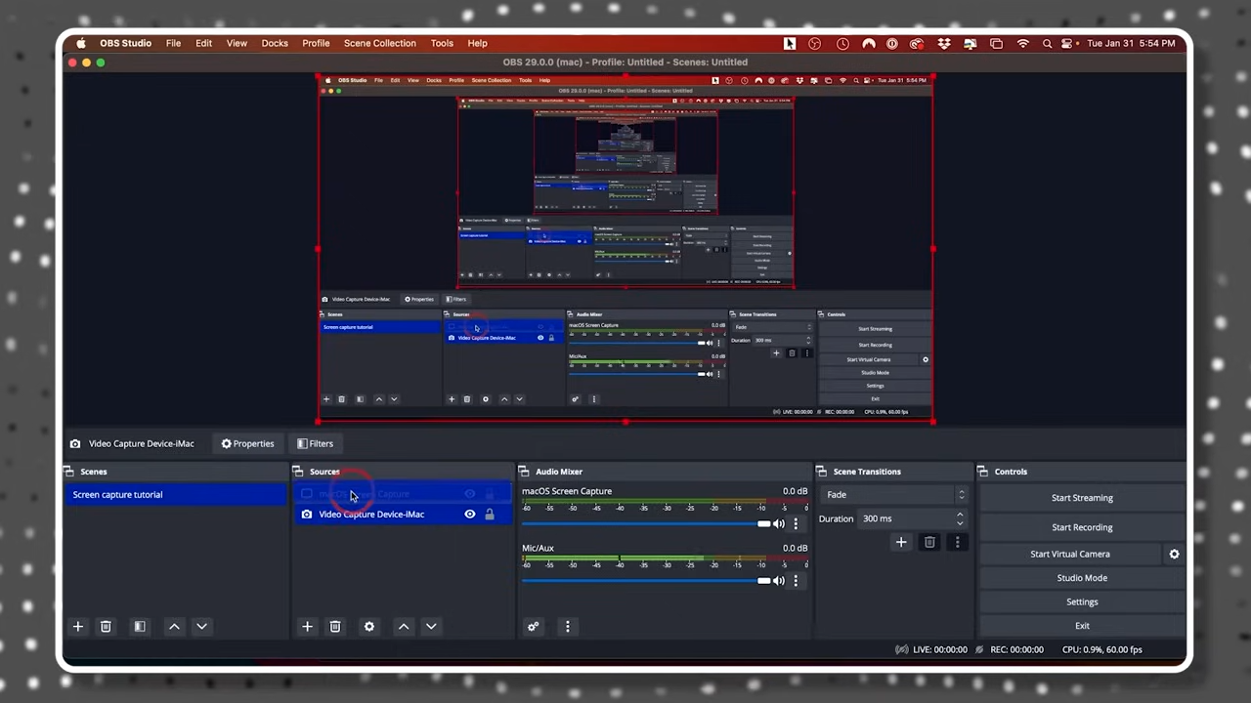1251x703 pixels.
Task: Open the Edit menu
Action: [203, 44]
